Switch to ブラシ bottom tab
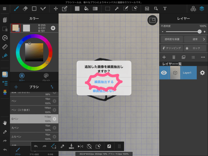This screenshot has width=208, height=156. (18, 151)
